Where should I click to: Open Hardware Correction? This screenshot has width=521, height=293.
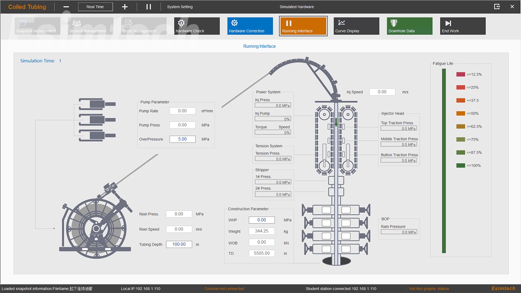pyautogui.click(x=250, y=26)
